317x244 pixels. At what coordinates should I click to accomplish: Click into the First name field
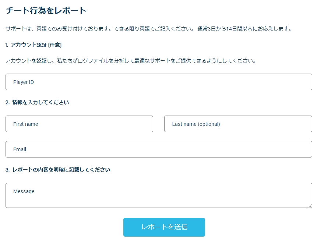point(79,124)
